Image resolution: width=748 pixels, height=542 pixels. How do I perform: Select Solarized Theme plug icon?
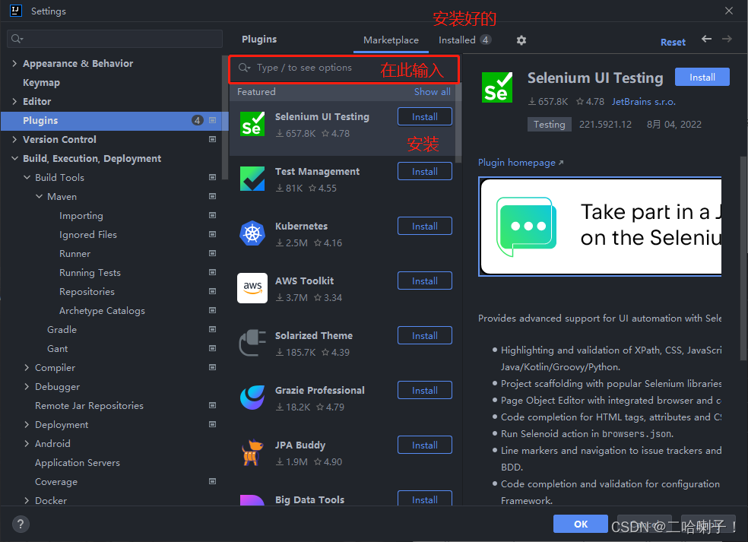click(x=252, y=343)
